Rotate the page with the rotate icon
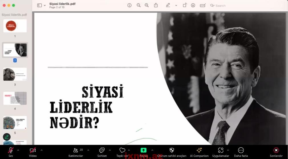The width and height of the screenshot is (288, 159). click(185, 5)
